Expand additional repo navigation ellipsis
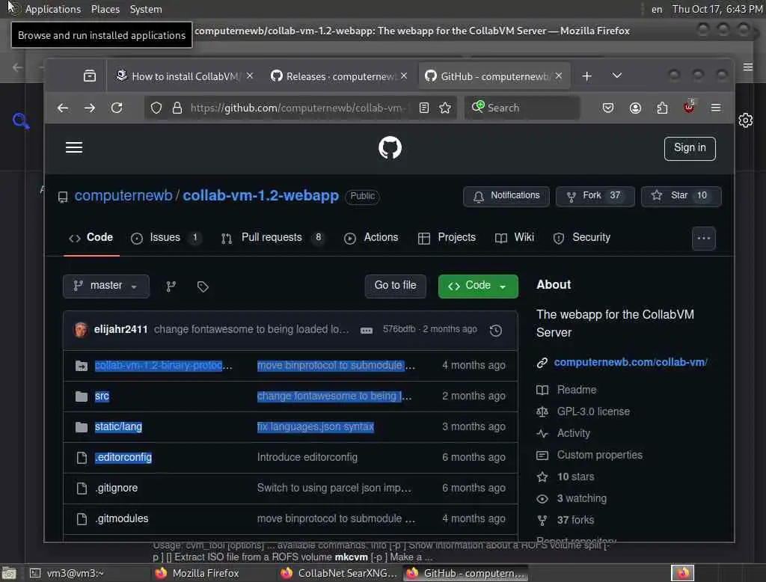This screenshot has width=766, height=582. click(x=703, y=238)
